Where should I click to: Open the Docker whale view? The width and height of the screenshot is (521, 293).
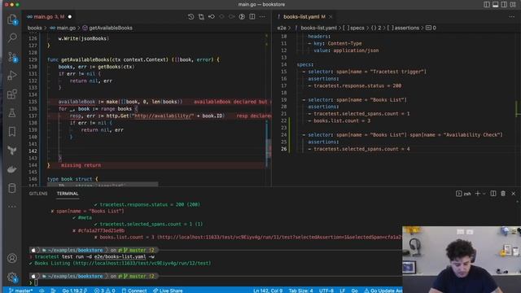[12, 169]
